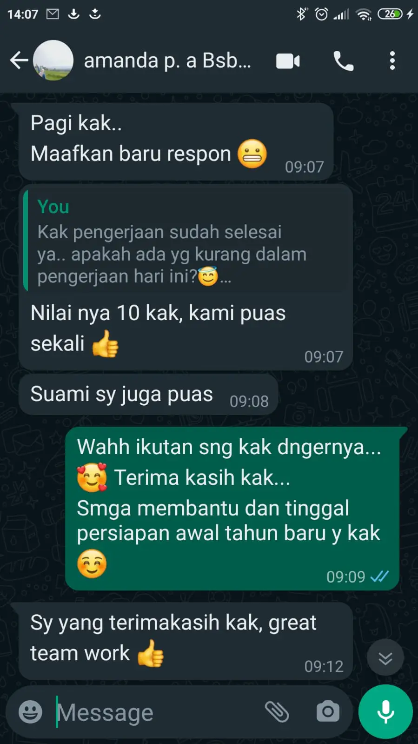Jump to latest with the double-chevron button
The height and width of the screenshot is (744, 418).
tap(385, 658)
